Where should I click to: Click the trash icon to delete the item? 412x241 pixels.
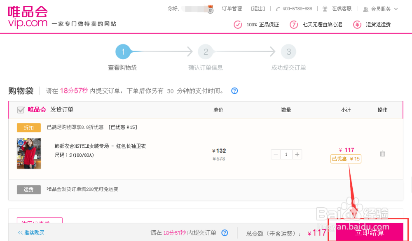tap(382, 153)
